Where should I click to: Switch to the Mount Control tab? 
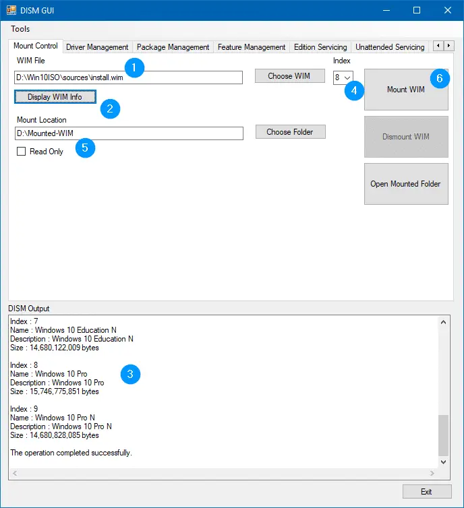pyautogui.click(x=36, y=46)
